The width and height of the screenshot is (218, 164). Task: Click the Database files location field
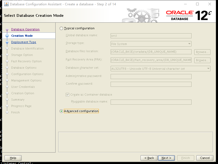tap(151, 52)
